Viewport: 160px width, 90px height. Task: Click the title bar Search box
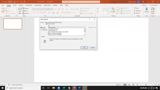[x=81, y=2]
